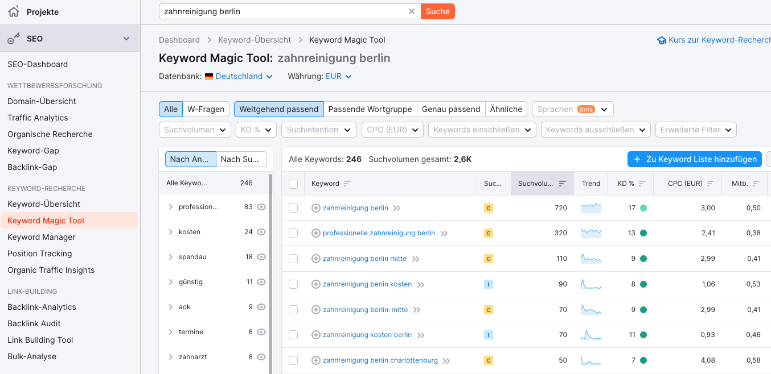Screen dimensions: 771x374
Task: Switch to Genau passend match type
Action: [x=451, y=109]
